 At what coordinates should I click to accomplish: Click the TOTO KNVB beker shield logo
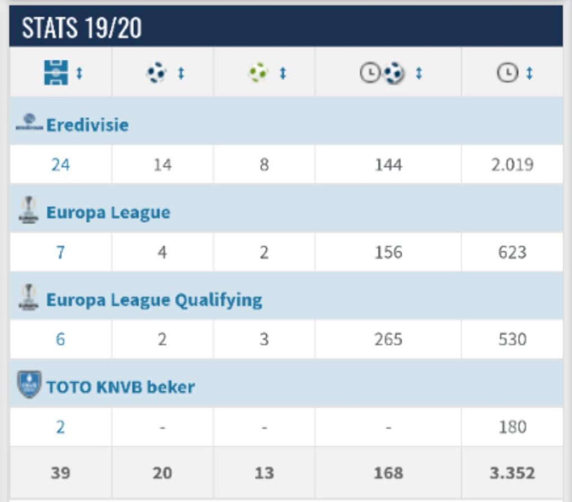coord(28,386)
